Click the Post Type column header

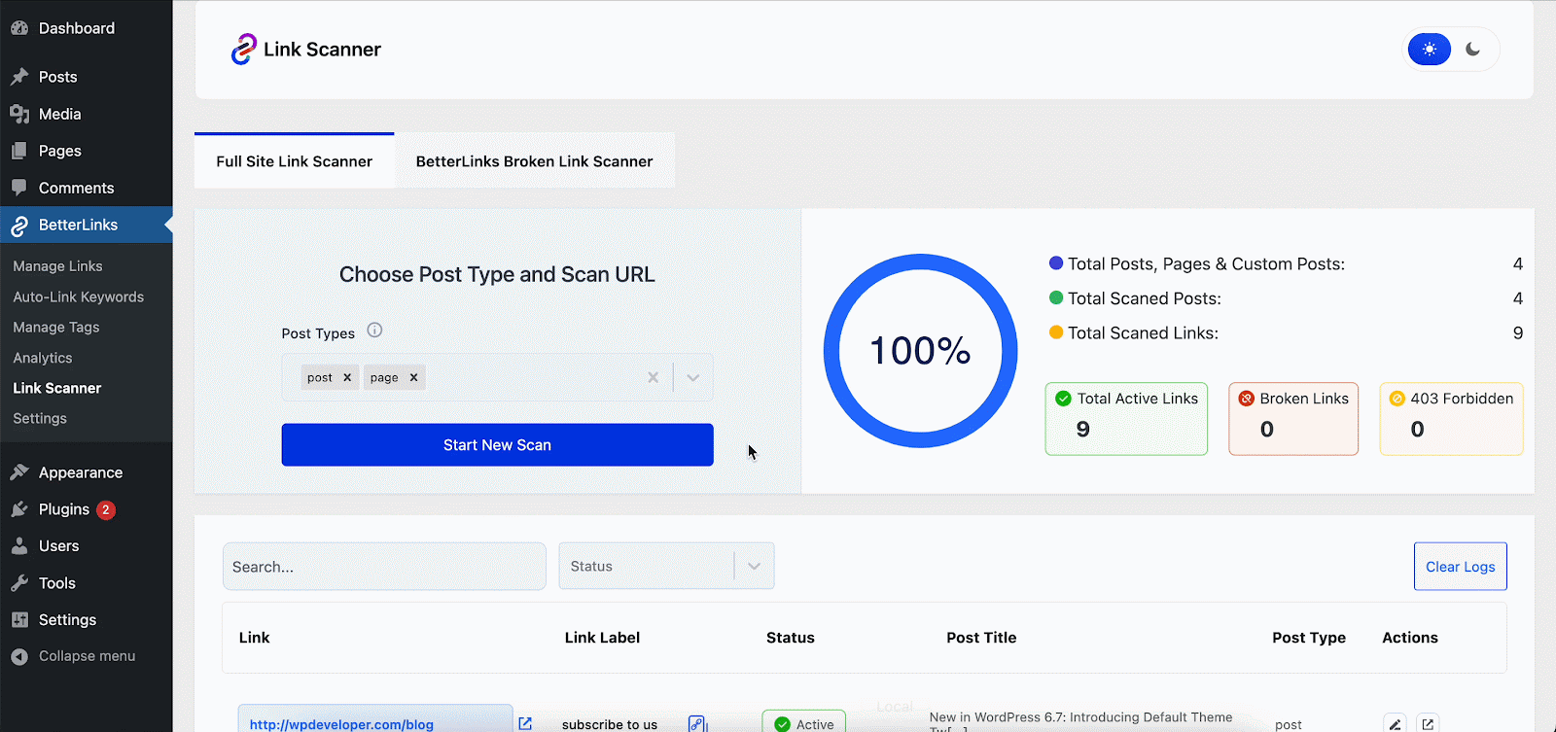(1309, 638)
